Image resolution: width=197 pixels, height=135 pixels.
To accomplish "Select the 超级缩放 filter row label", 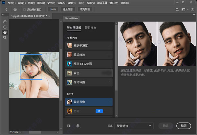I will pyautogui.click(x=79, y=55).
